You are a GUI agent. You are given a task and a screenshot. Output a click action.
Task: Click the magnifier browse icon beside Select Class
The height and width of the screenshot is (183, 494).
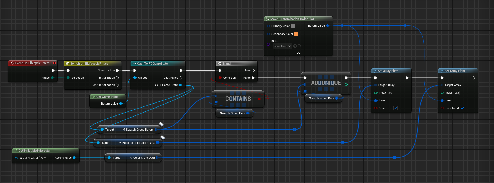(x=300, y=46)
